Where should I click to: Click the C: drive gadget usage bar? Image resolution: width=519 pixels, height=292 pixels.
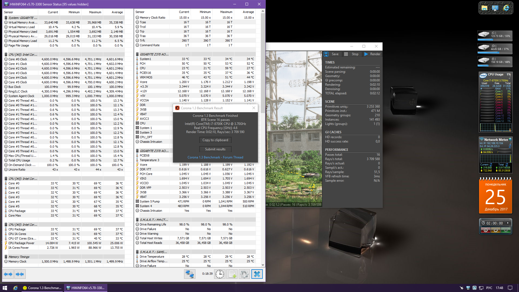coord(495,40)
